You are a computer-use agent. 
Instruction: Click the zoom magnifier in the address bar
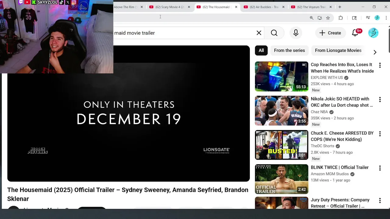click(311, 18)
